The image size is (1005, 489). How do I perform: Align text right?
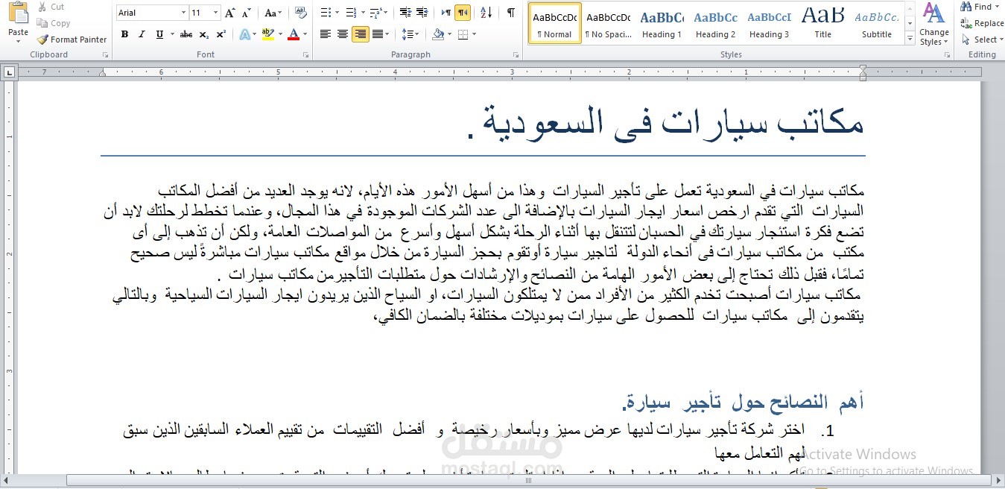point(361,34)
